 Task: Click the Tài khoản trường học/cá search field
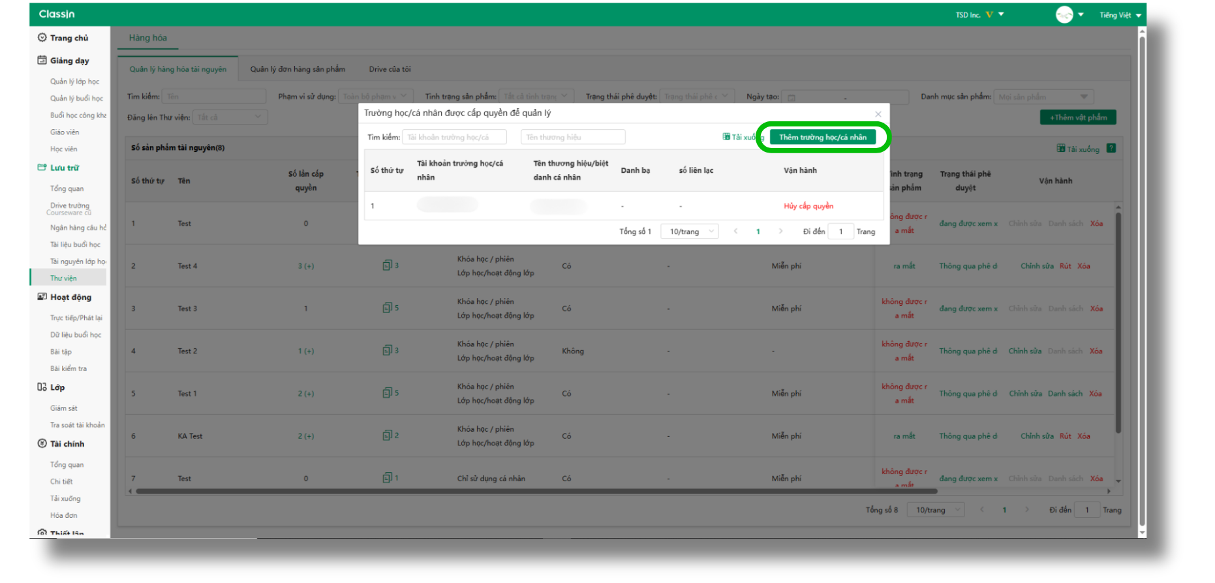pos(454,138)
